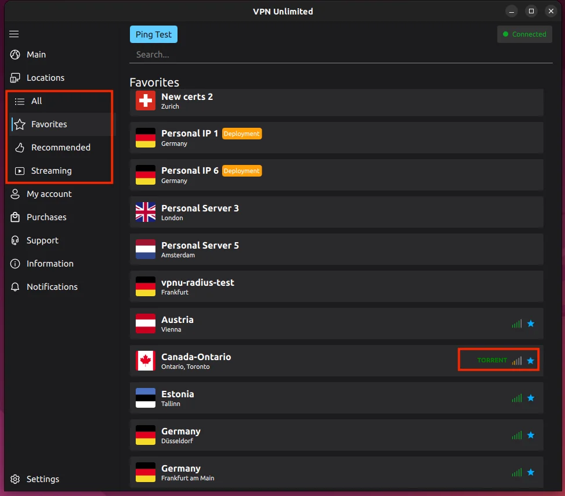Open the Streaming servers filter
565x496 pixels.
tap(51, 171)
